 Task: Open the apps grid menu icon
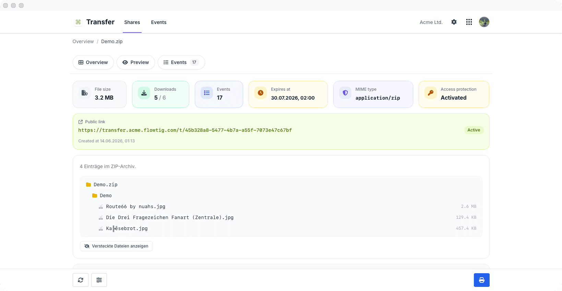click(x=469, y=22)
